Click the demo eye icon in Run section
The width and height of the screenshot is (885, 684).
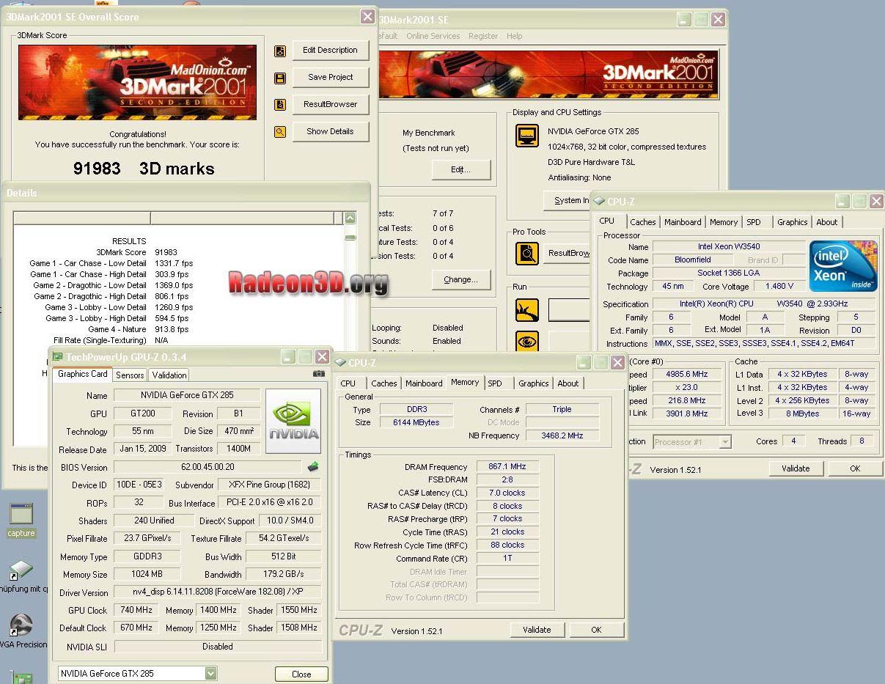[527, 342]
